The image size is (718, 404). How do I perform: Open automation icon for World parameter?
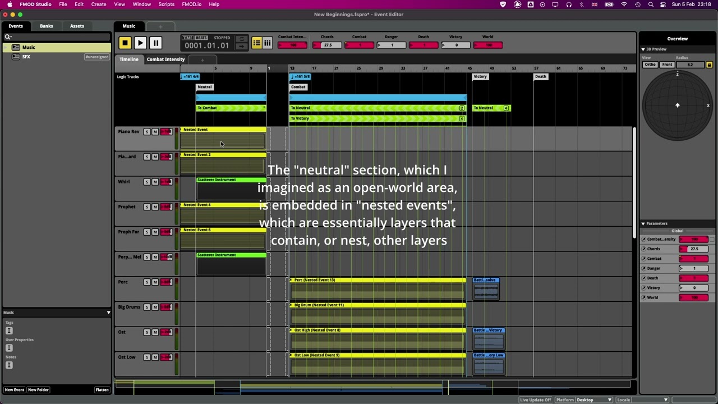[x=644, y=297]
